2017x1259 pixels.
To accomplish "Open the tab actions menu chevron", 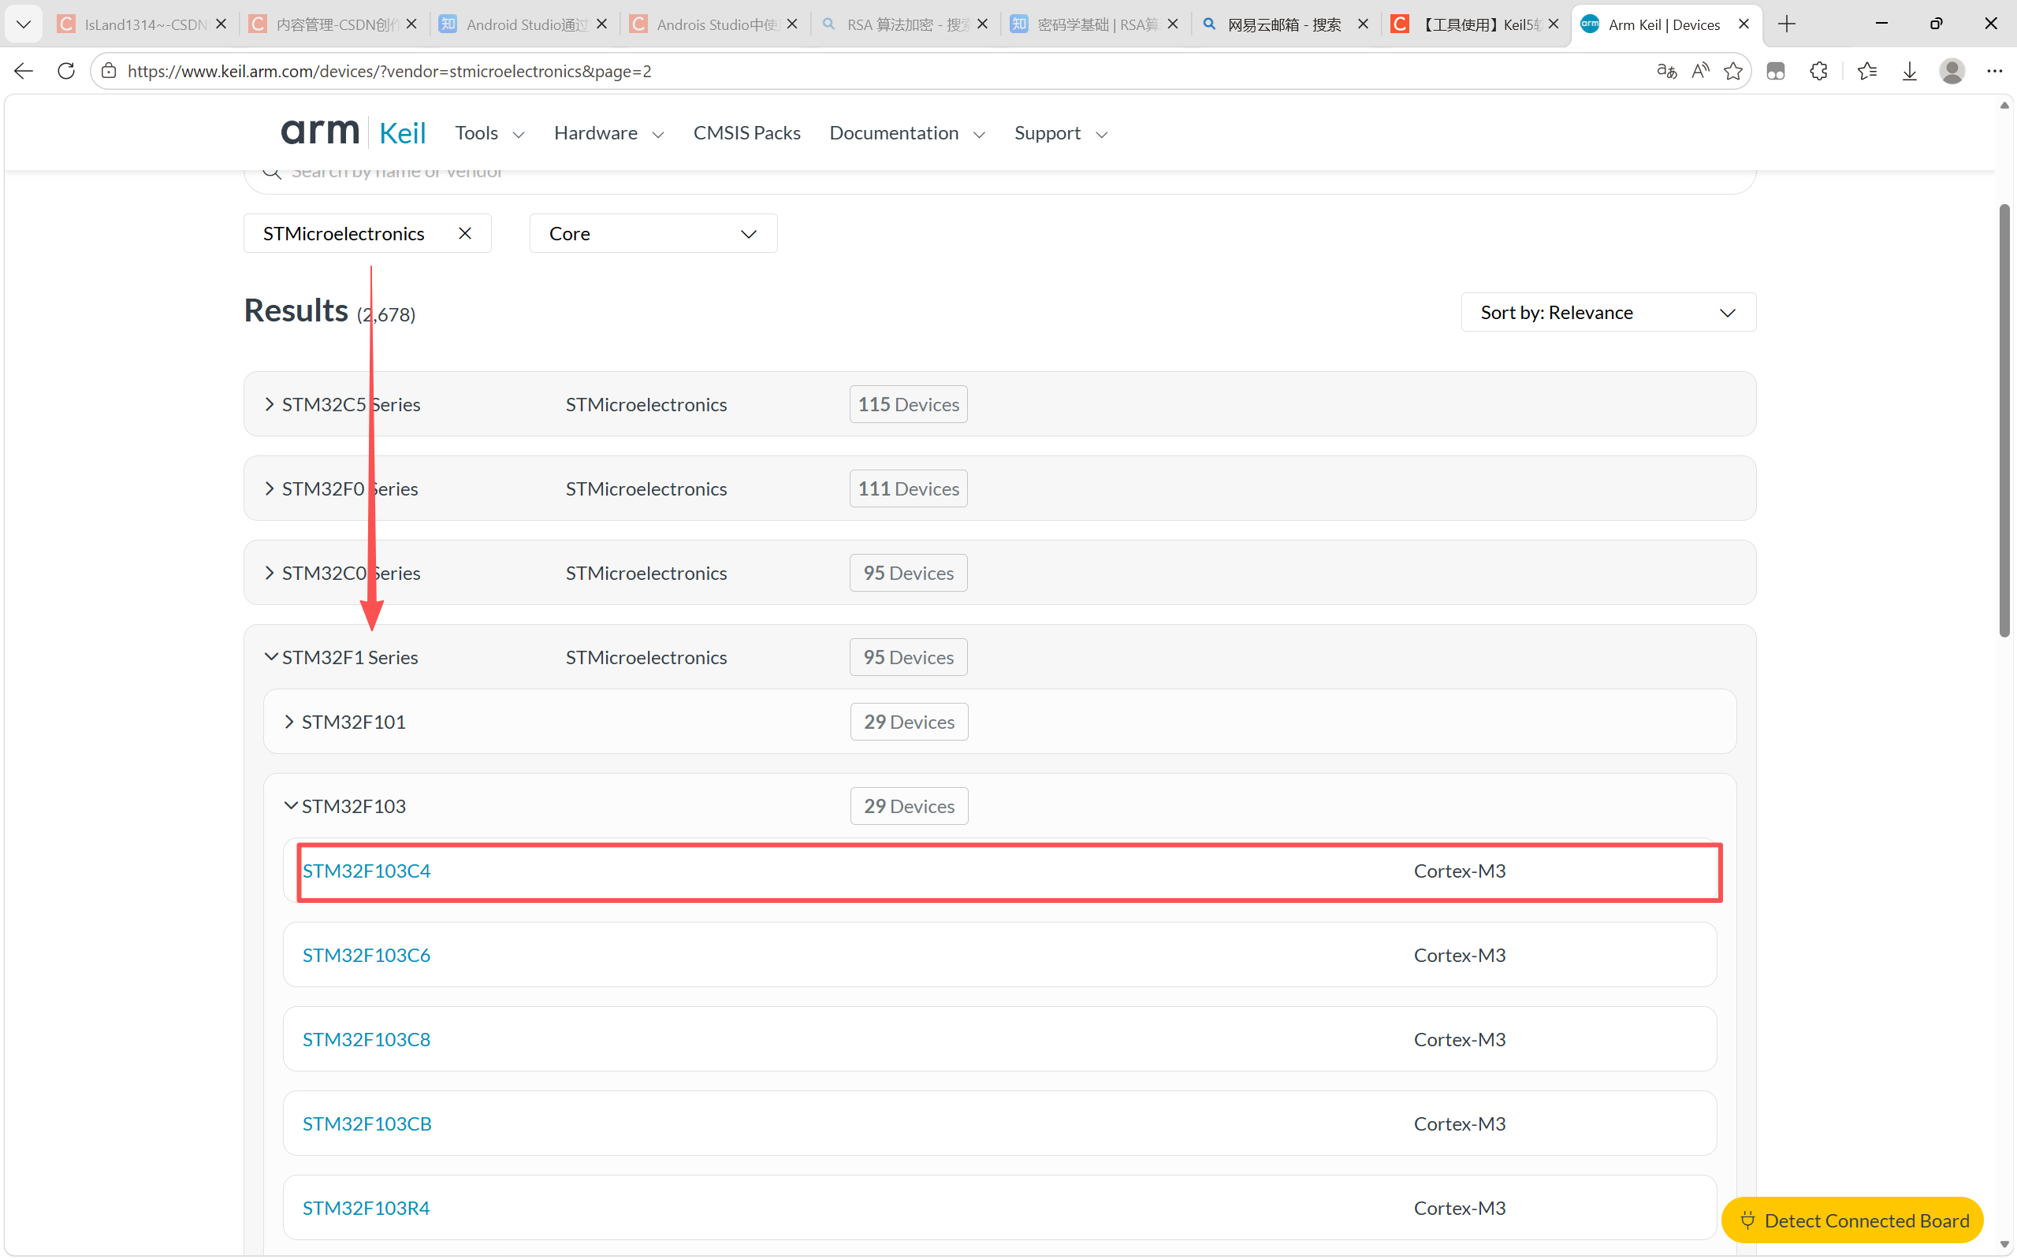I will (24, 24).
